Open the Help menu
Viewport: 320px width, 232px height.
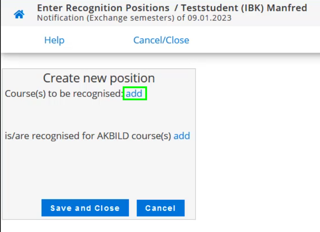click(54, 40)
